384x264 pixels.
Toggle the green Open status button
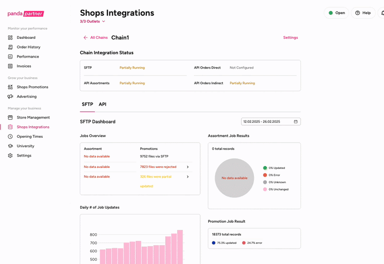(336, 13)
